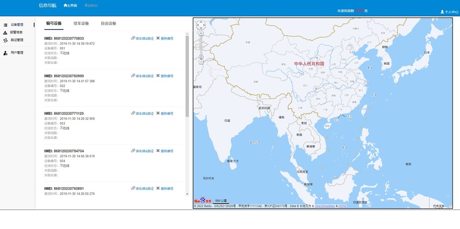The image size is (460, 229).
Task: Open 报警信息 warning triangle icon
Action: (5, 33)
